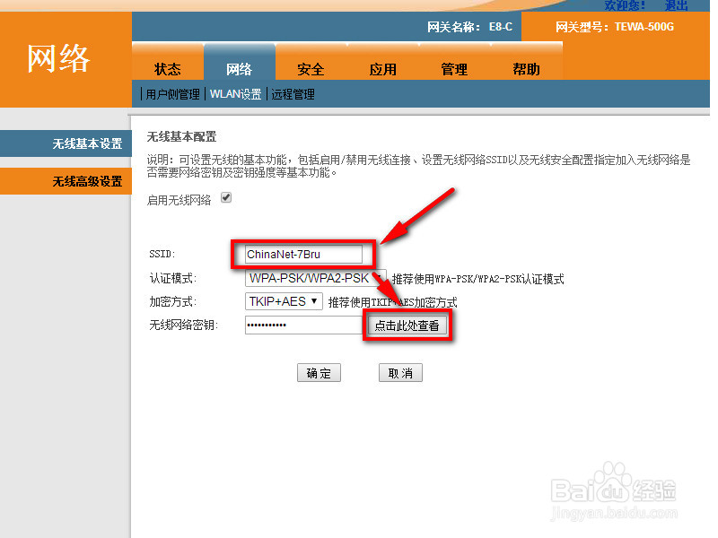Image resolution: width=718 pixels, height=538 pixels.
Task: Click the 无线网络密钥 password field
Action: coord(302,325)
